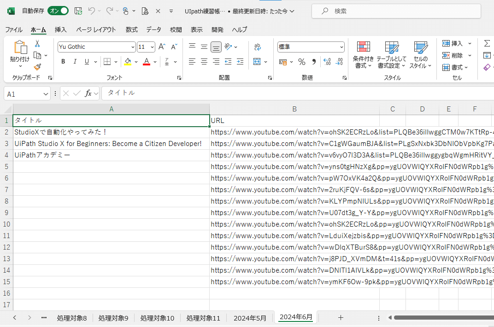Increase indent
The width and height of the screenshot is (494, 327).
coord(240,62)
